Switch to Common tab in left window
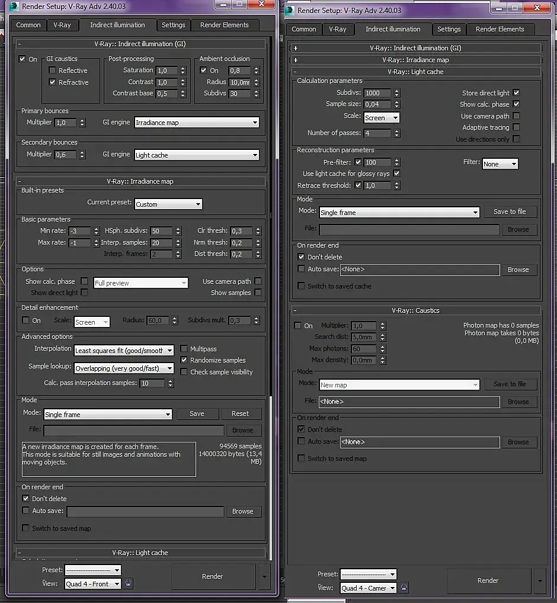This screenshot has height=603, width=557. point(28,25)
